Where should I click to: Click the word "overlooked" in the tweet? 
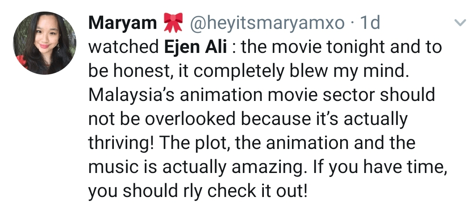(190, 120)
